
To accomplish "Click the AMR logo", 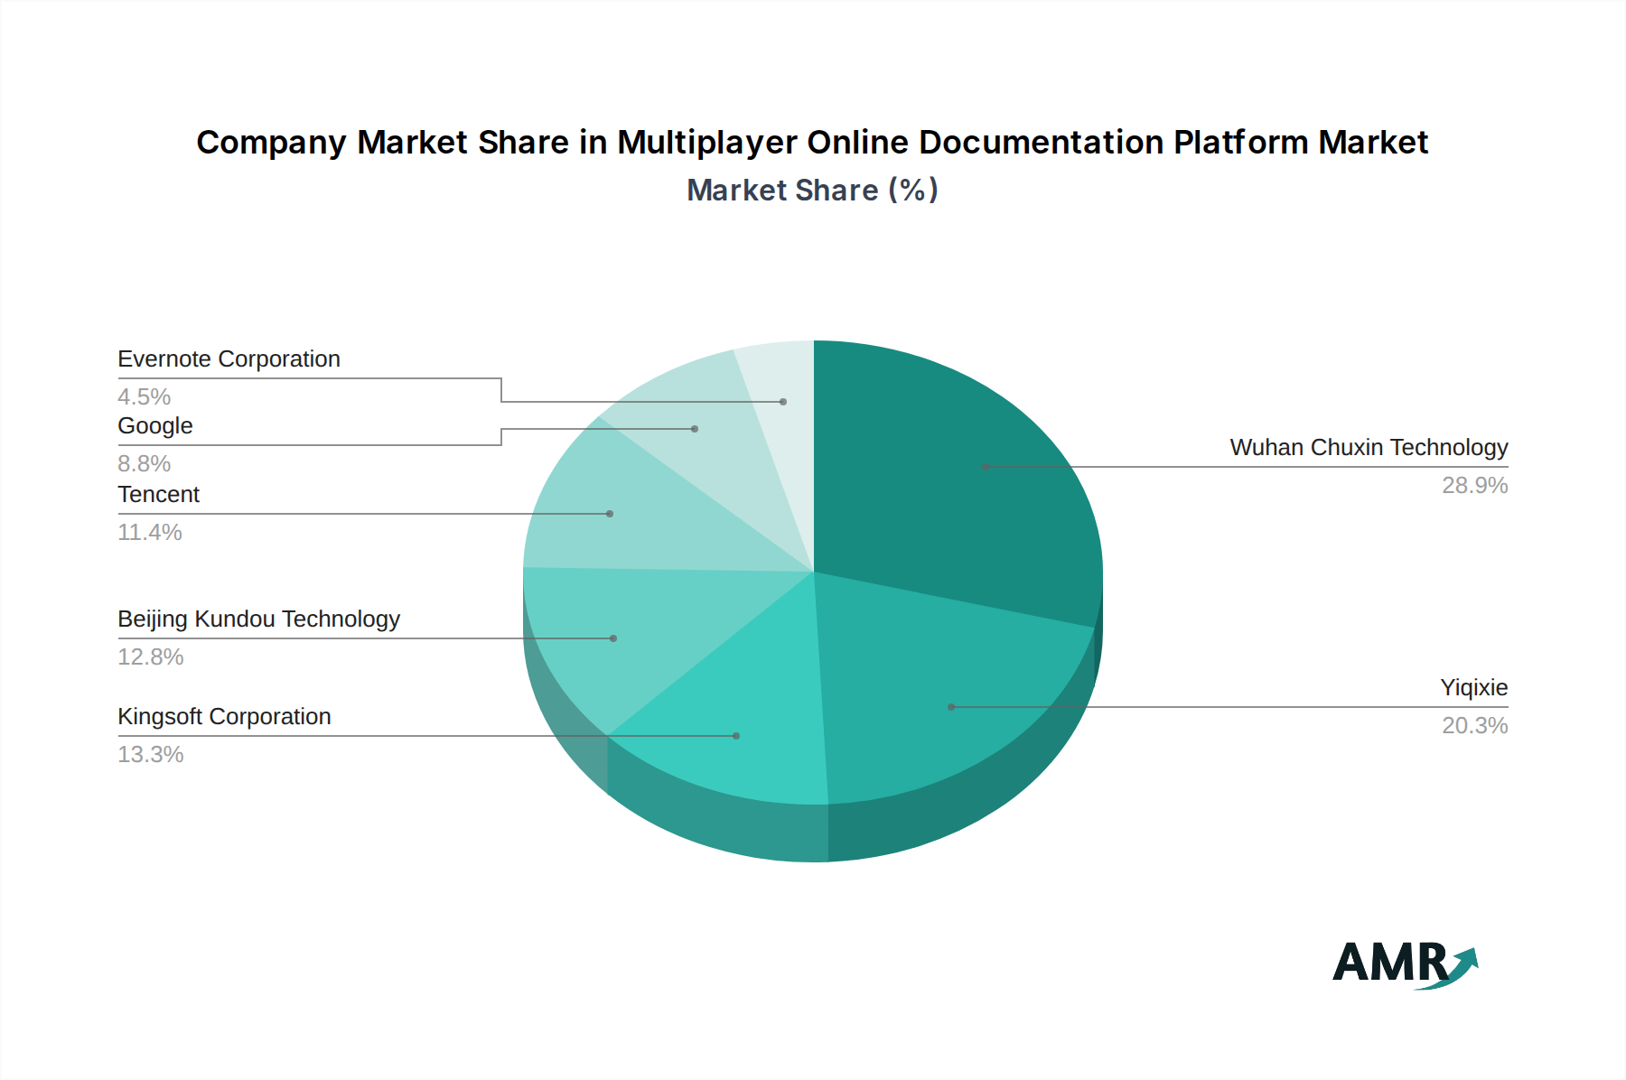I will pyautogui.click(x=1405, y=964).
